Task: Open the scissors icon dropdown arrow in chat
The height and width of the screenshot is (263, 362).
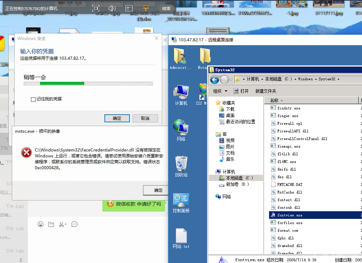Action: 65,224
